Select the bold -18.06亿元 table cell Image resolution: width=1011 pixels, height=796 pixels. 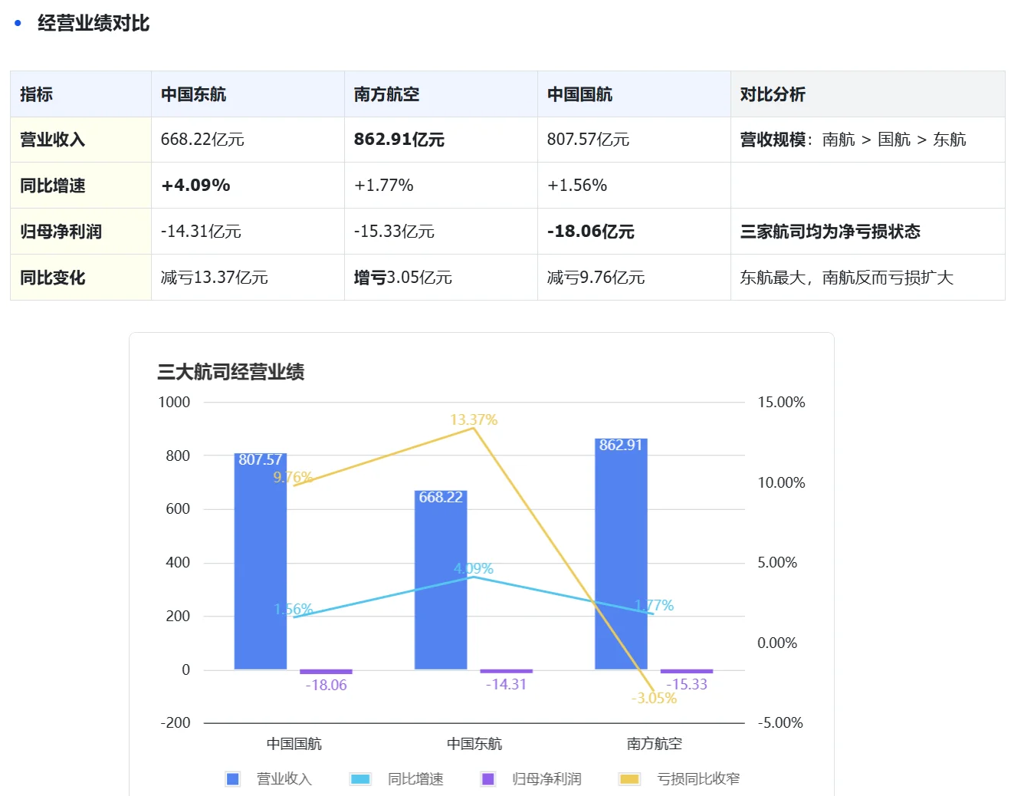634,232
